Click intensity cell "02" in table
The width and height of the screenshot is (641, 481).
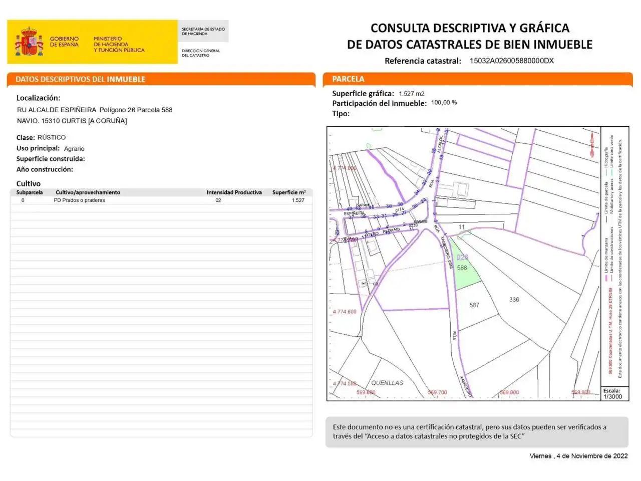[218, 200]
